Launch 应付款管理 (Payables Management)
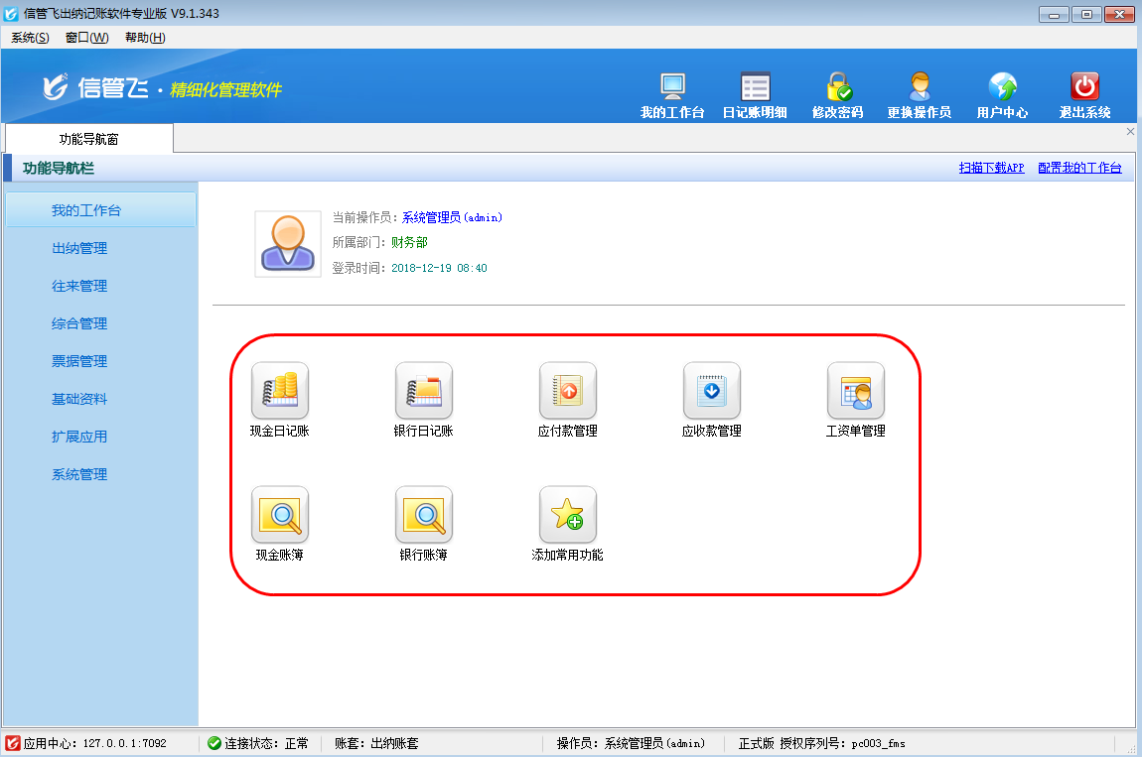Image resolution: width=1142 pixels, height=757 pixels. pos(568,400)
